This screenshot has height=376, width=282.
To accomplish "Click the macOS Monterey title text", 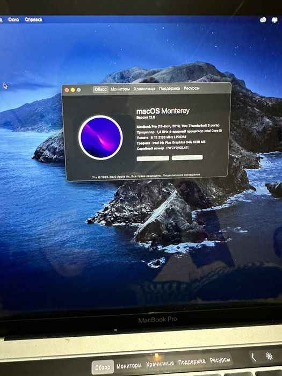I will pos(163,111).
